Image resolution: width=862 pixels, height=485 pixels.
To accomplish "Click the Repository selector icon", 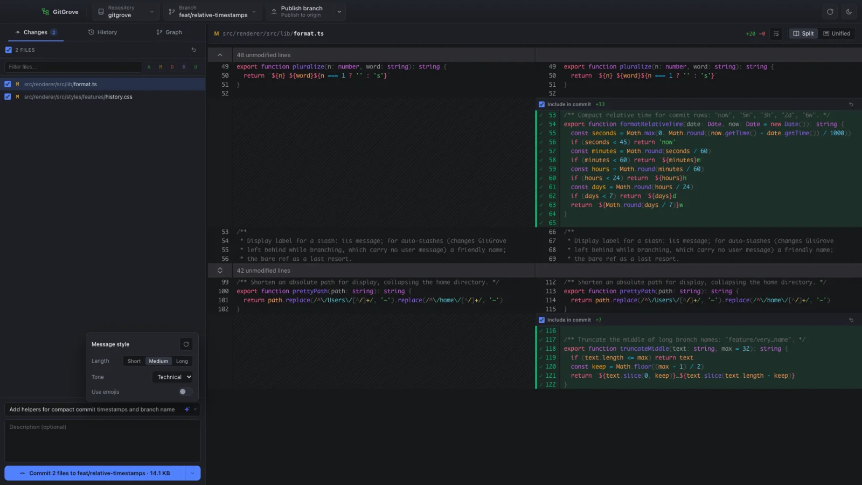I will pos(101,11).
